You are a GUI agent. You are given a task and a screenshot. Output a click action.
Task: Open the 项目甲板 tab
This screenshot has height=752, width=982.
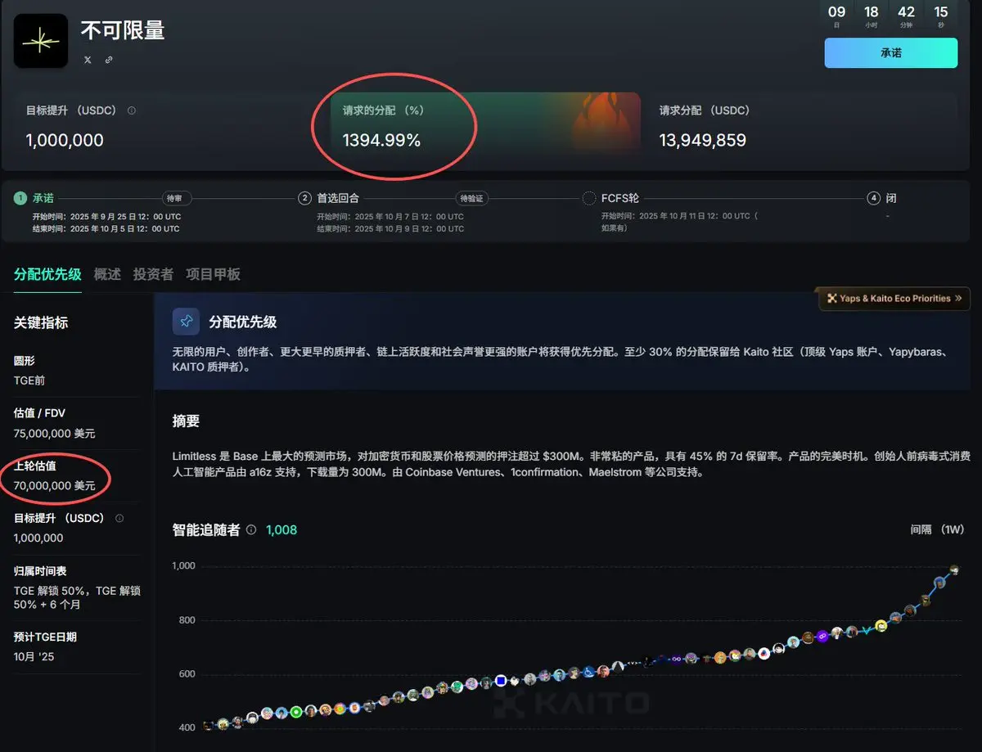click(x=213, y=274)
